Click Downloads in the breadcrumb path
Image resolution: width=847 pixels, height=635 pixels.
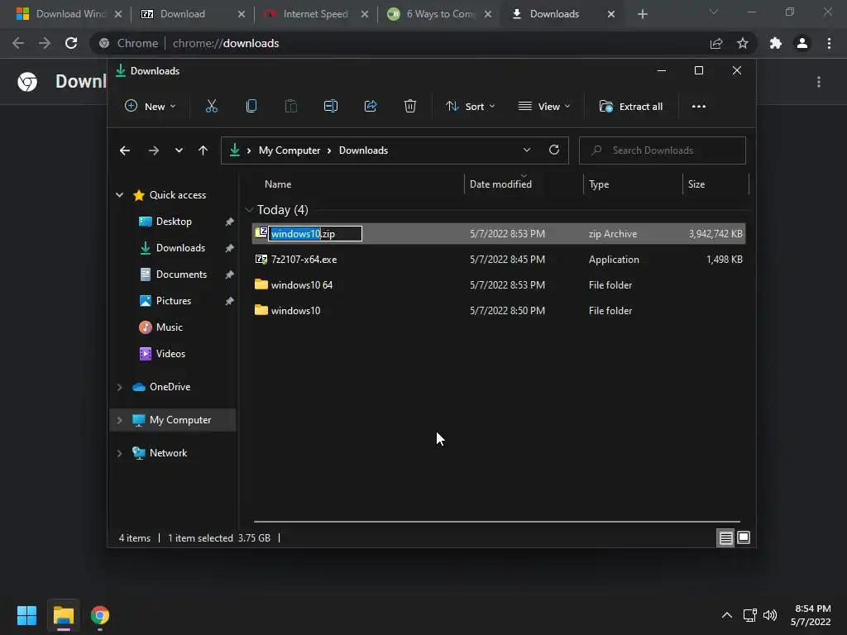coord(363,150)
